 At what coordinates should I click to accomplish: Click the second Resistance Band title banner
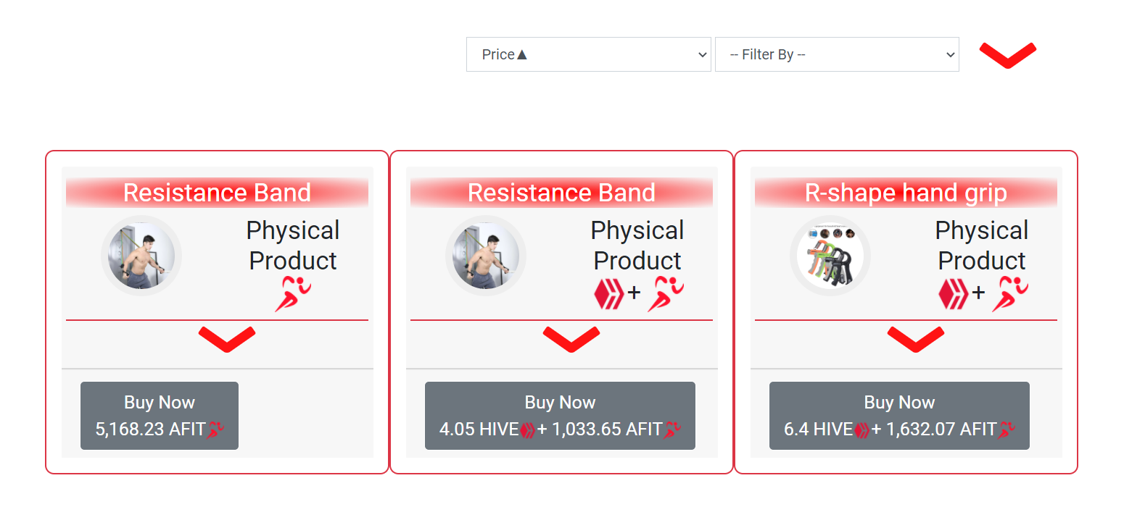(561, 193)
